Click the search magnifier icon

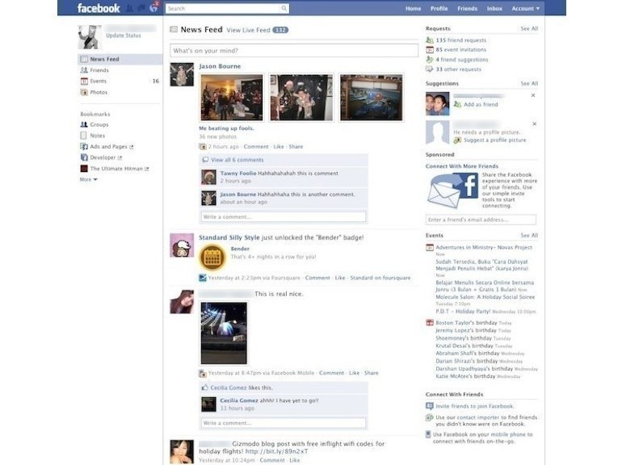pos(284,8)
